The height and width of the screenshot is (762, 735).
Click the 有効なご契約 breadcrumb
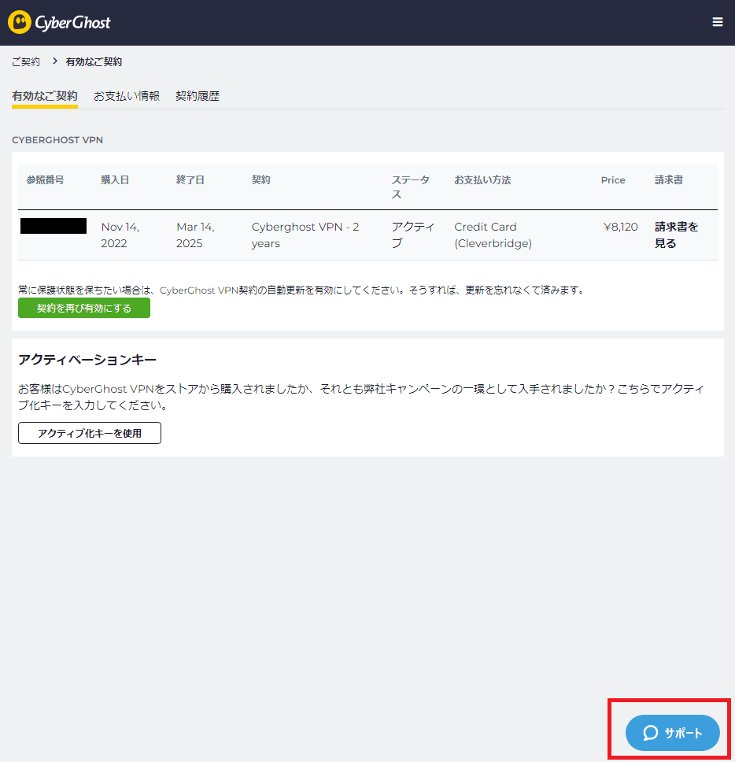pyautogui.click(x=94, y=61)
